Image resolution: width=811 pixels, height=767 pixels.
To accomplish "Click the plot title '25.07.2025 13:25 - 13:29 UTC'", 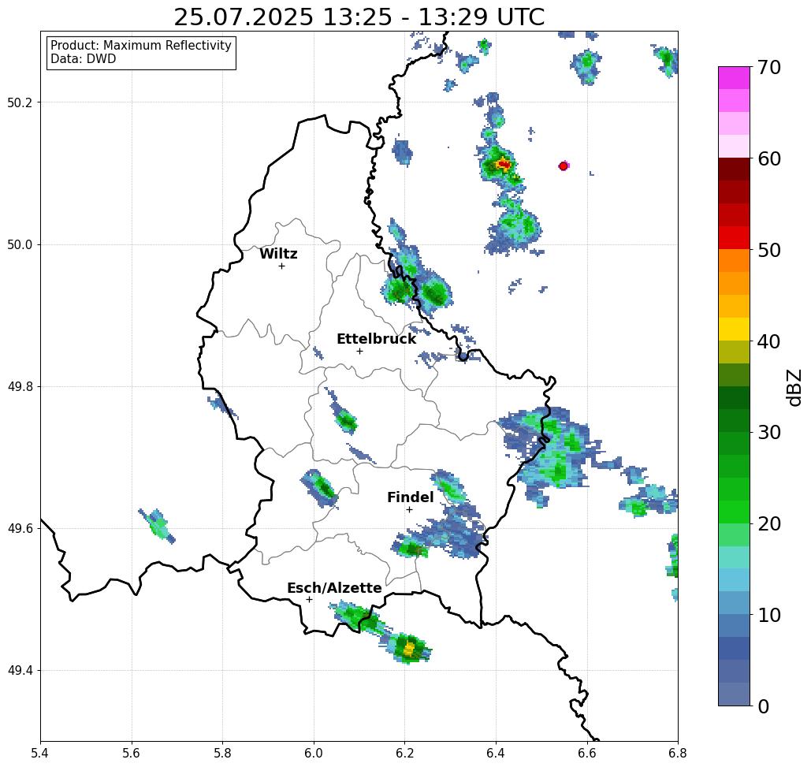I will click(359, 17).
